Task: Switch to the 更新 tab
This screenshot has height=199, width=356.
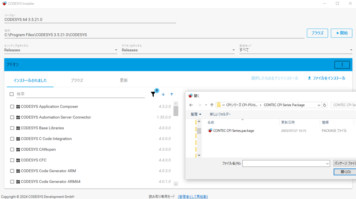Action: [x=124, y=81]
